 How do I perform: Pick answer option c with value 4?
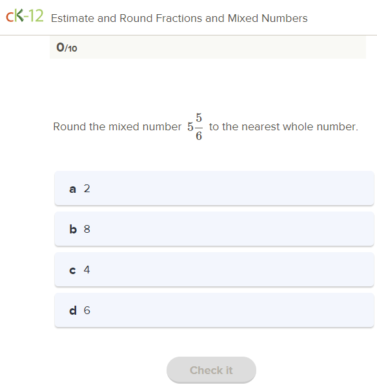[214, 270]
